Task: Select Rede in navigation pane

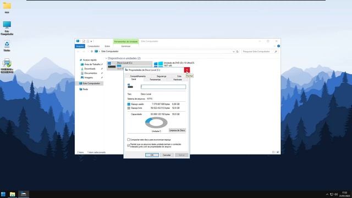Action: point(84,89)
